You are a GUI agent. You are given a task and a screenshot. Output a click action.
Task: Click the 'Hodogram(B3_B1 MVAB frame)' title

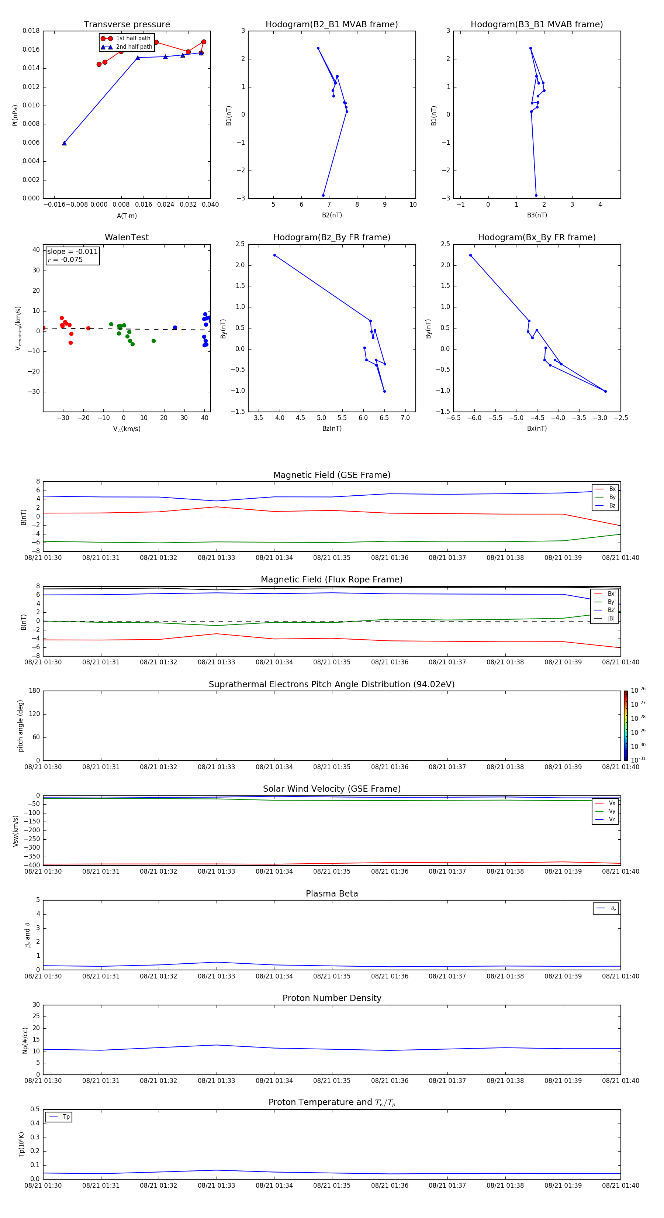click(537, 25)
